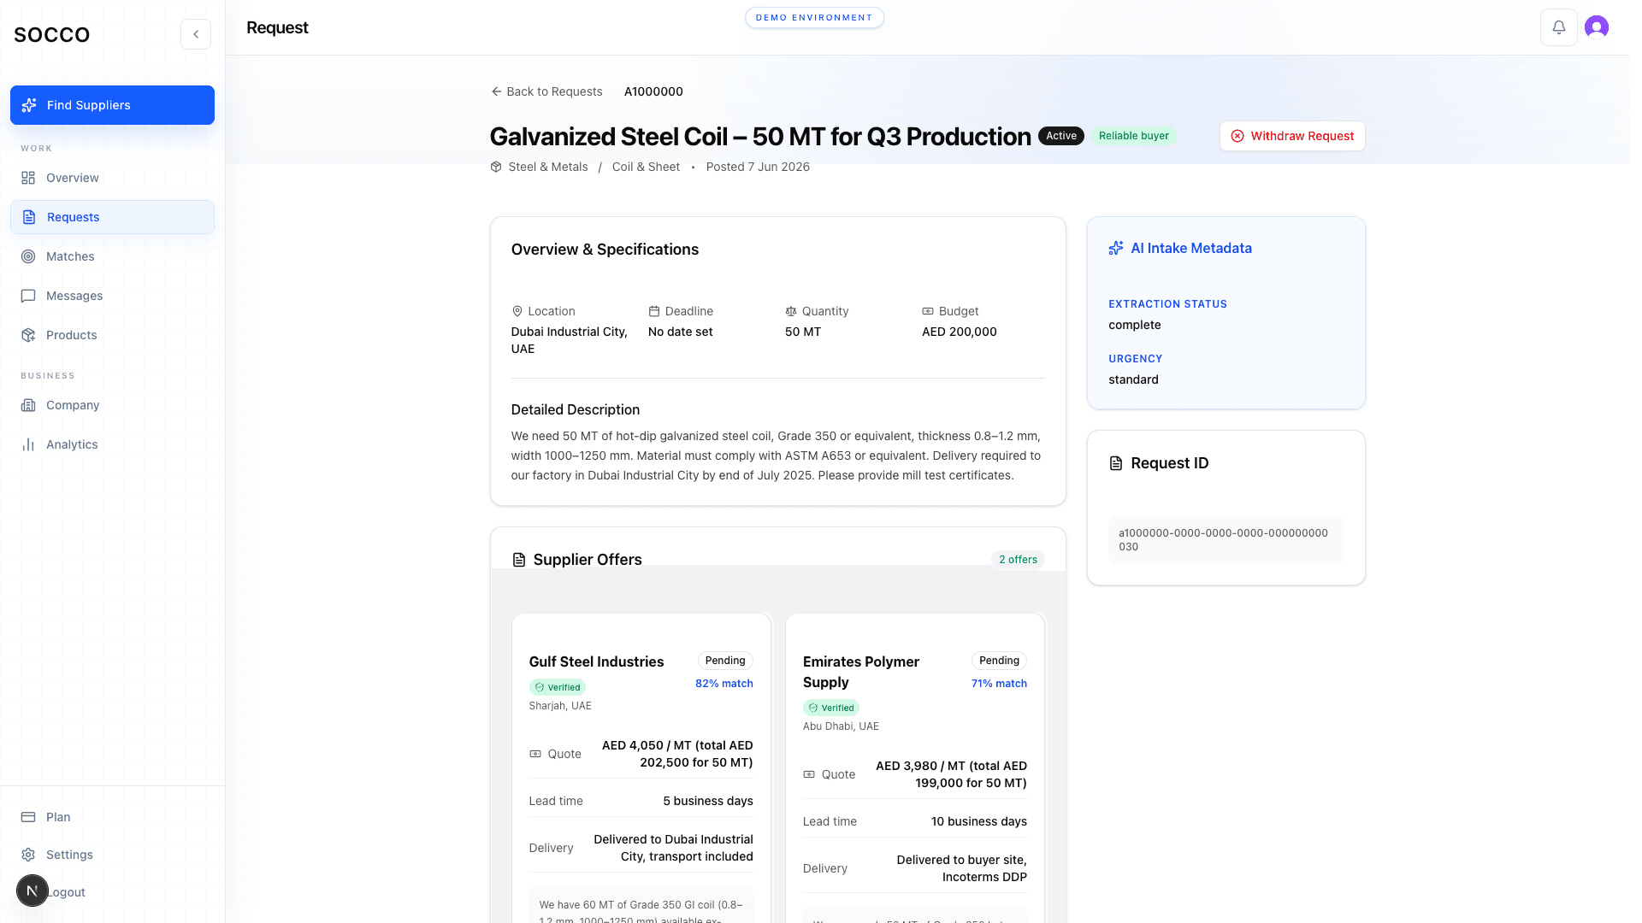Image resolution: width=1642 pixels, height=923 pixels.
Task: Click the round N avatar badge
Action: pyautogui.click(x=32, y=891)
